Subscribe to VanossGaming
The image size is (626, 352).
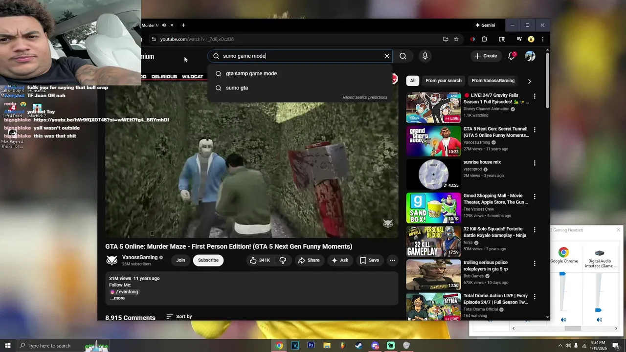[x=208, y=261]
